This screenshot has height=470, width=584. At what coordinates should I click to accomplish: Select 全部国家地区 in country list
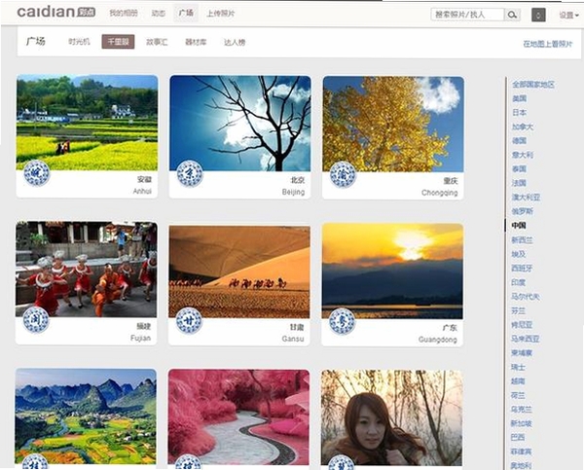[533, 85]
